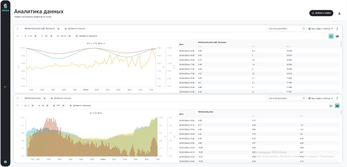Screen dimensions: 347x167
Task: Click Добавить параметр in first chart panel
Action: pyautogui.click(x=86, y=36)
